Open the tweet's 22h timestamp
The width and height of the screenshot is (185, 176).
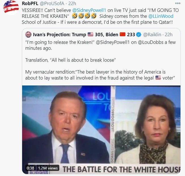pyautogui.click(x=72, y=3)
